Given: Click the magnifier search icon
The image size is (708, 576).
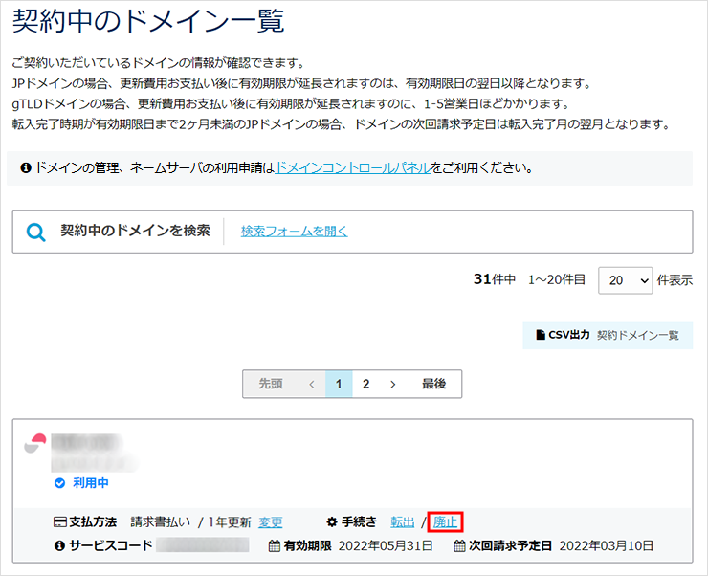Looking at the screenshot, I should click(x=36, y=233).
